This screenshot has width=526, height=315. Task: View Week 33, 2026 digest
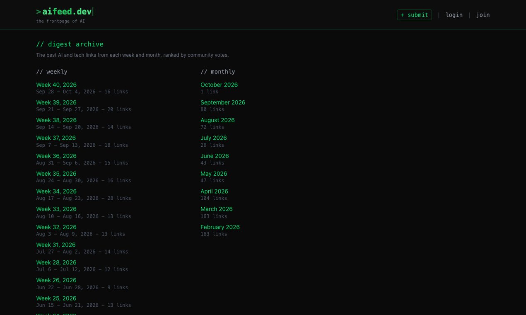(x=56, y=209)
